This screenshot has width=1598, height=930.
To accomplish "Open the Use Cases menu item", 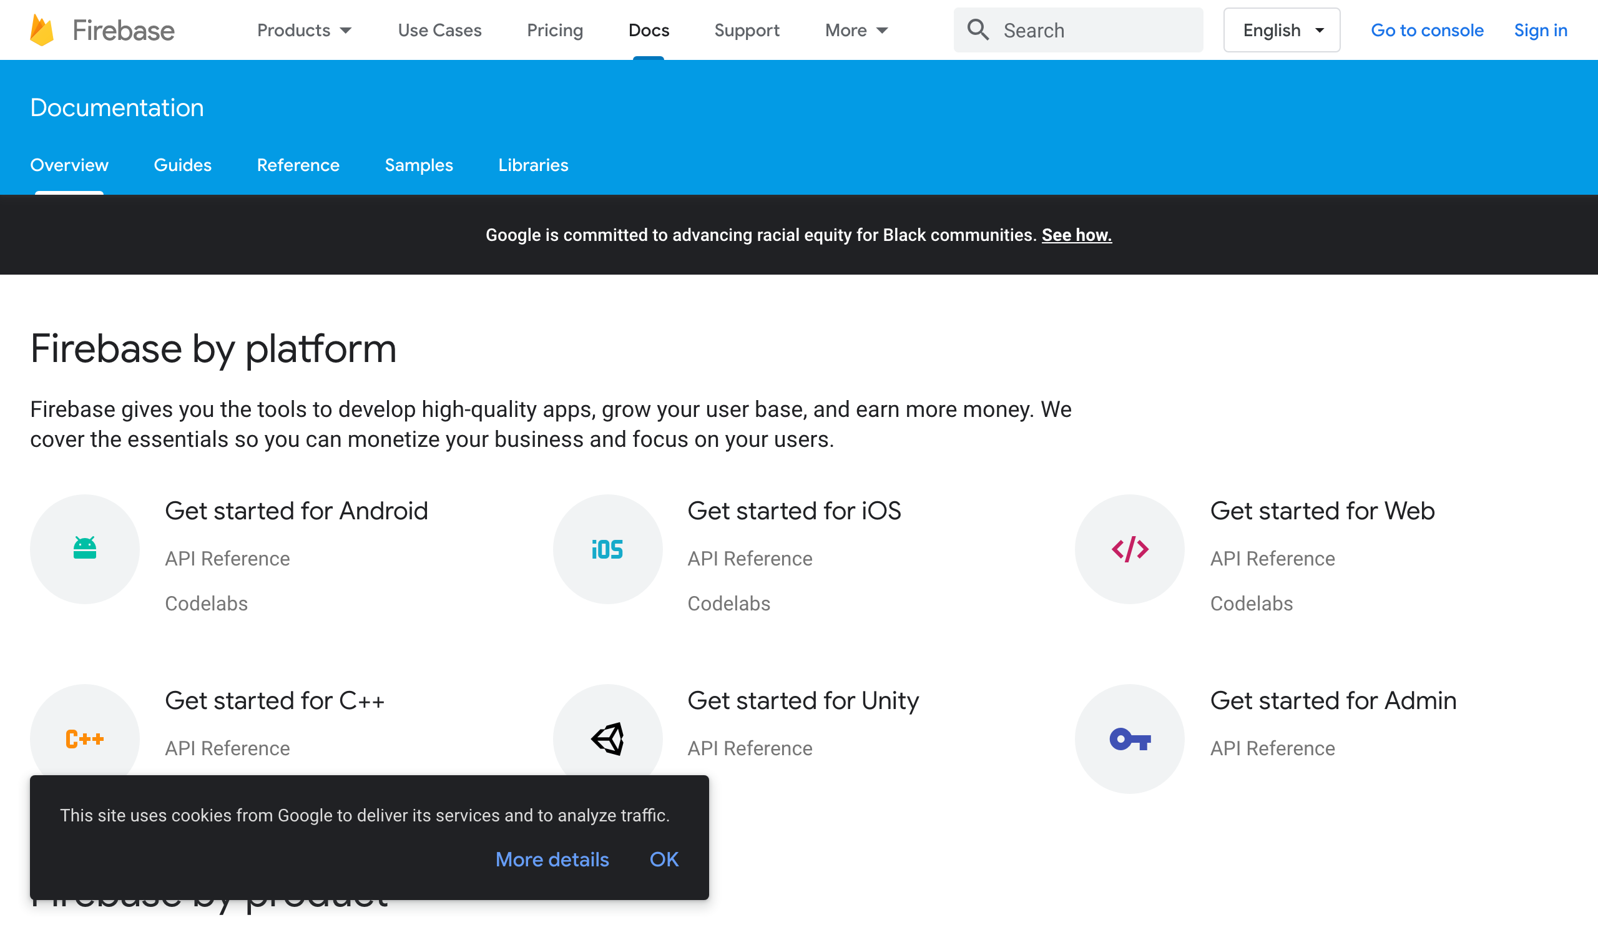I will tap(439, 30).
